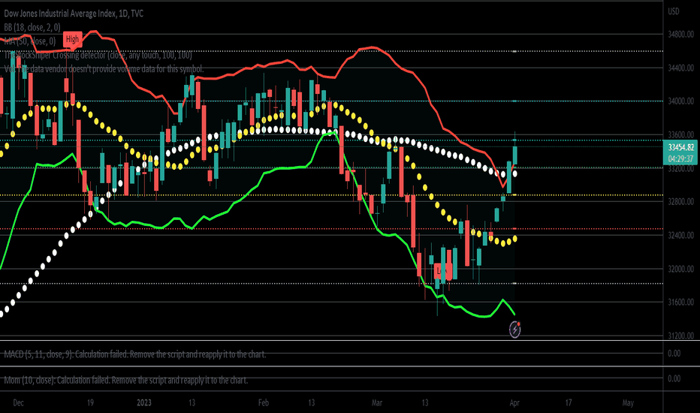Image resolution: width=700 pixels, height=413 pixels.
Task: Click the lightning bolt replay icon
Action: [514, 330]
